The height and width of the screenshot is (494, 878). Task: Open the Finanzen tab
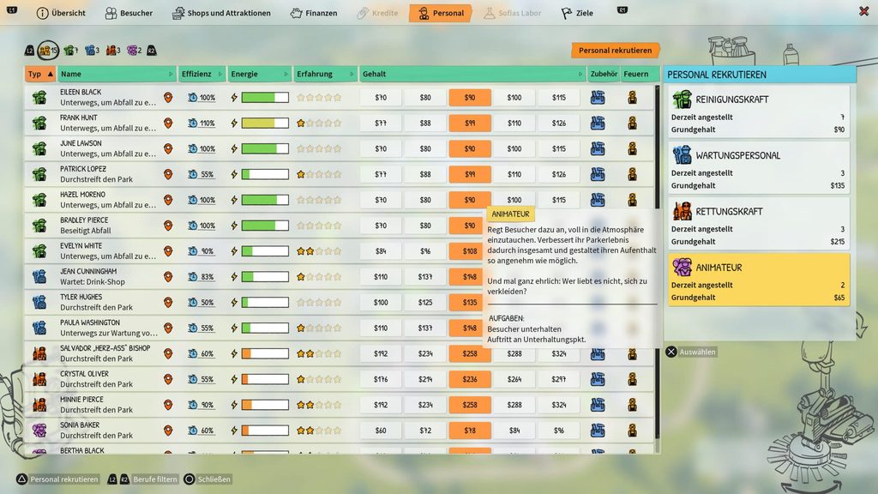pyautogui.click(x=314, y=13)
